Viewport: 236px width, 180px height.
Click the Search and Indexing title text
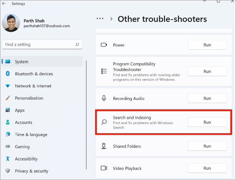point(132,117)
